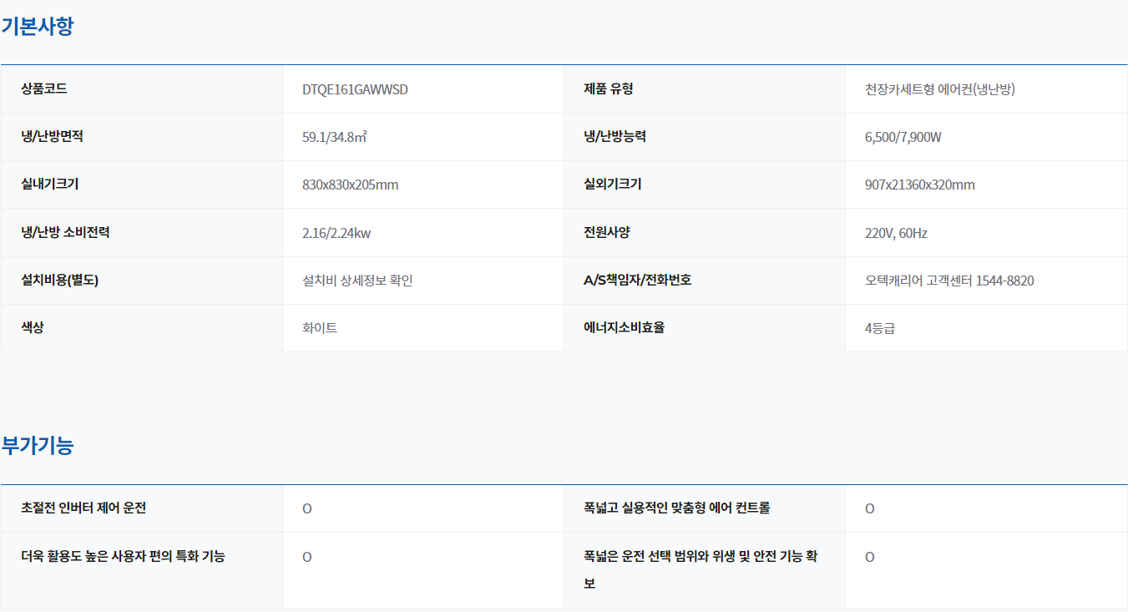Open 설치비 상세정보 확인 text
The image size is (1128, 612).
point(357,281)
